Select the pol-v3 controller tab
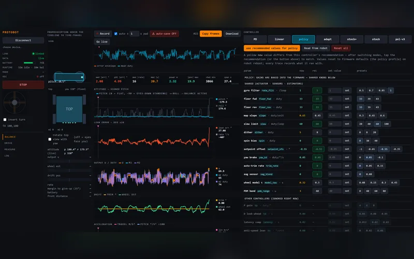Image resolution: width=414 pixels, height=259 pixels. 400,39
